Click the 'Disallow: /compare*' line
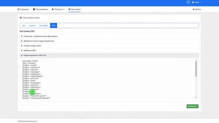Viewport: 219px width, 123px height. (x=30, y=90)
